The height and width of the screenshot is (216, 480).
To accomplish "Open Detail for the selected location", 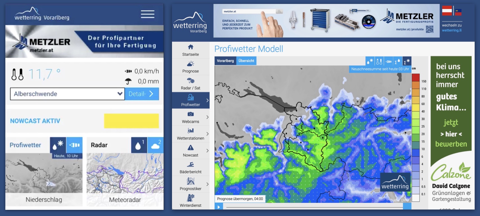I will coord(142,94).
